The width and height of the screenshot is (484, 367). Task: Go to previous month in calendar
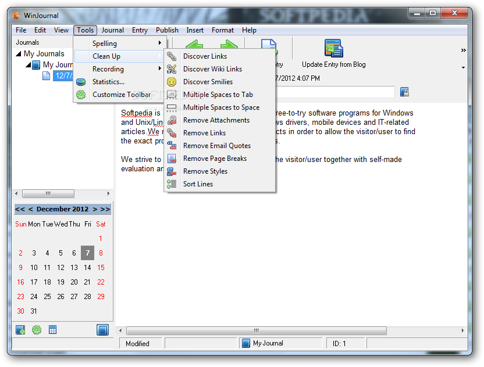point(31,209)
